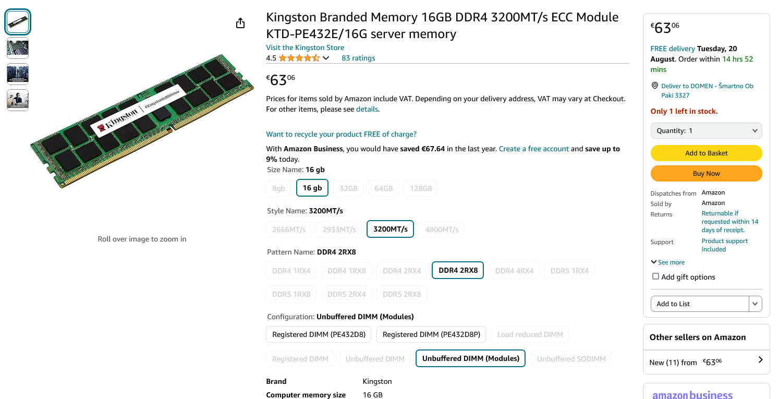Expand the Add to List dropdown arrow
Viewport: 779px width, 399px height.
[x=755, y=304]
